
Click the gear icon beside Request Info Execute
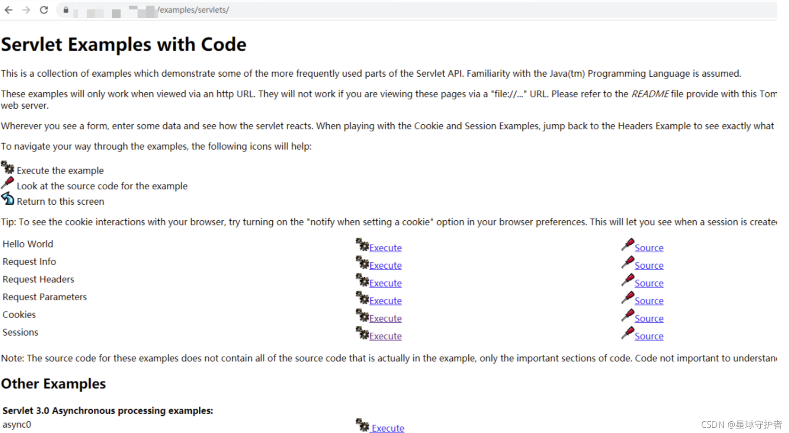(x=362, y=262)
